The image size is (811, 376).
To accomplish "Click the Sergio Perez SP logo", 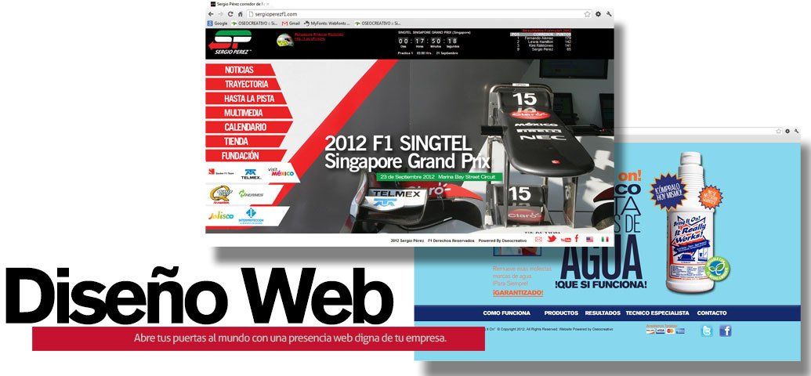I will tap(230, 42).
